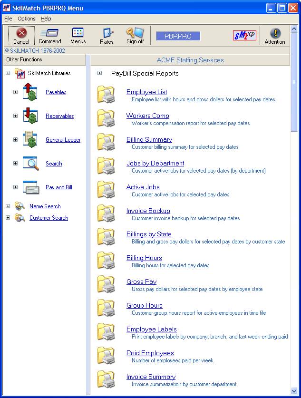
Task: Open the General Ledger link
Action: coord(63,140)
